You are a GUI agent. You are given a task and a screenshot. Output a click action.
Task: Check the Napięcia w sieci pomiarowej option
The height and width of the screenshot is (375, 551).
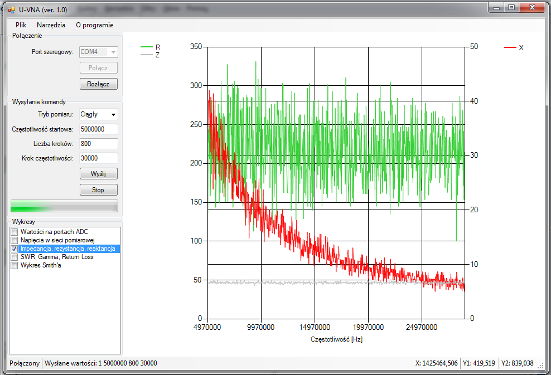[x=14, y=240]
